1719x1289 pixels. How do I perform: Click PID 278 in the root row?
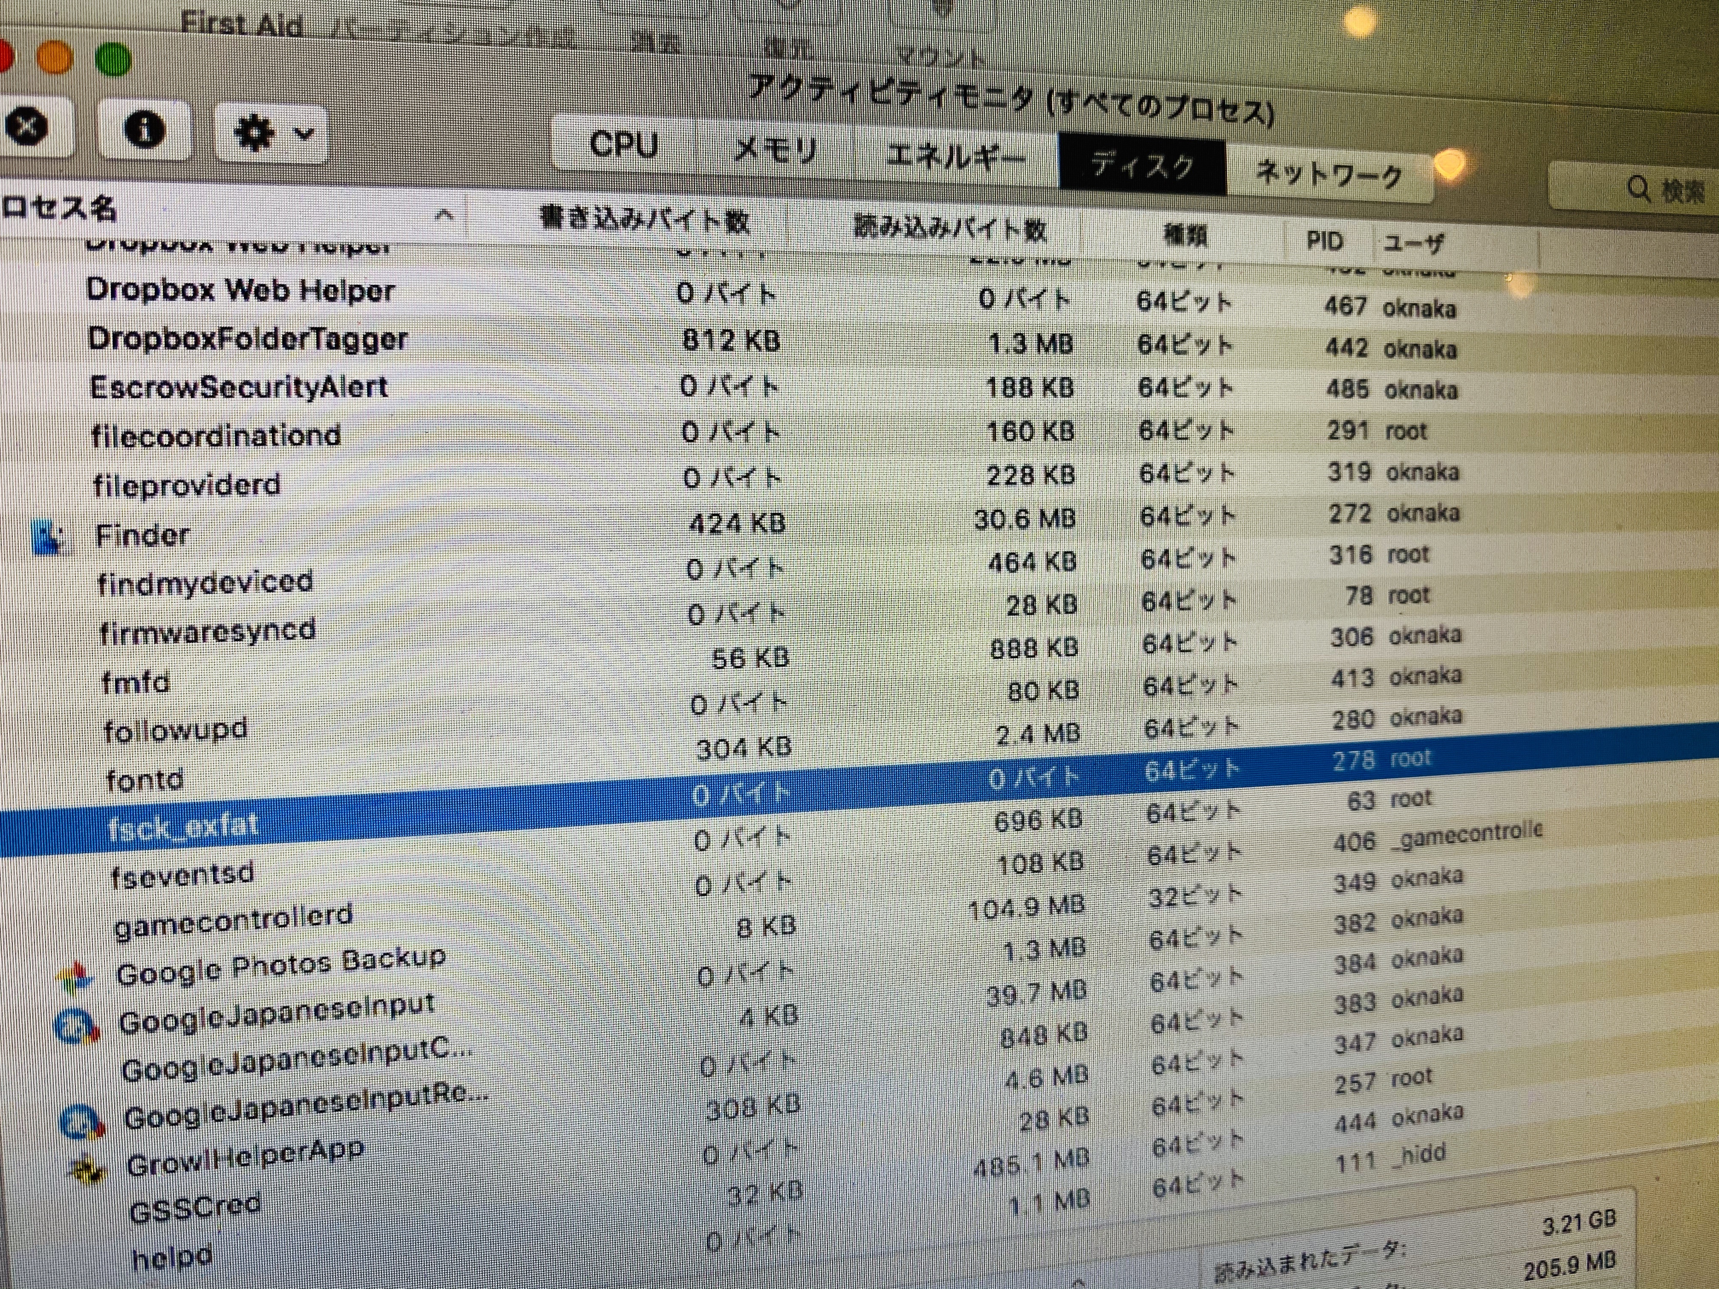click(1354, 760)
